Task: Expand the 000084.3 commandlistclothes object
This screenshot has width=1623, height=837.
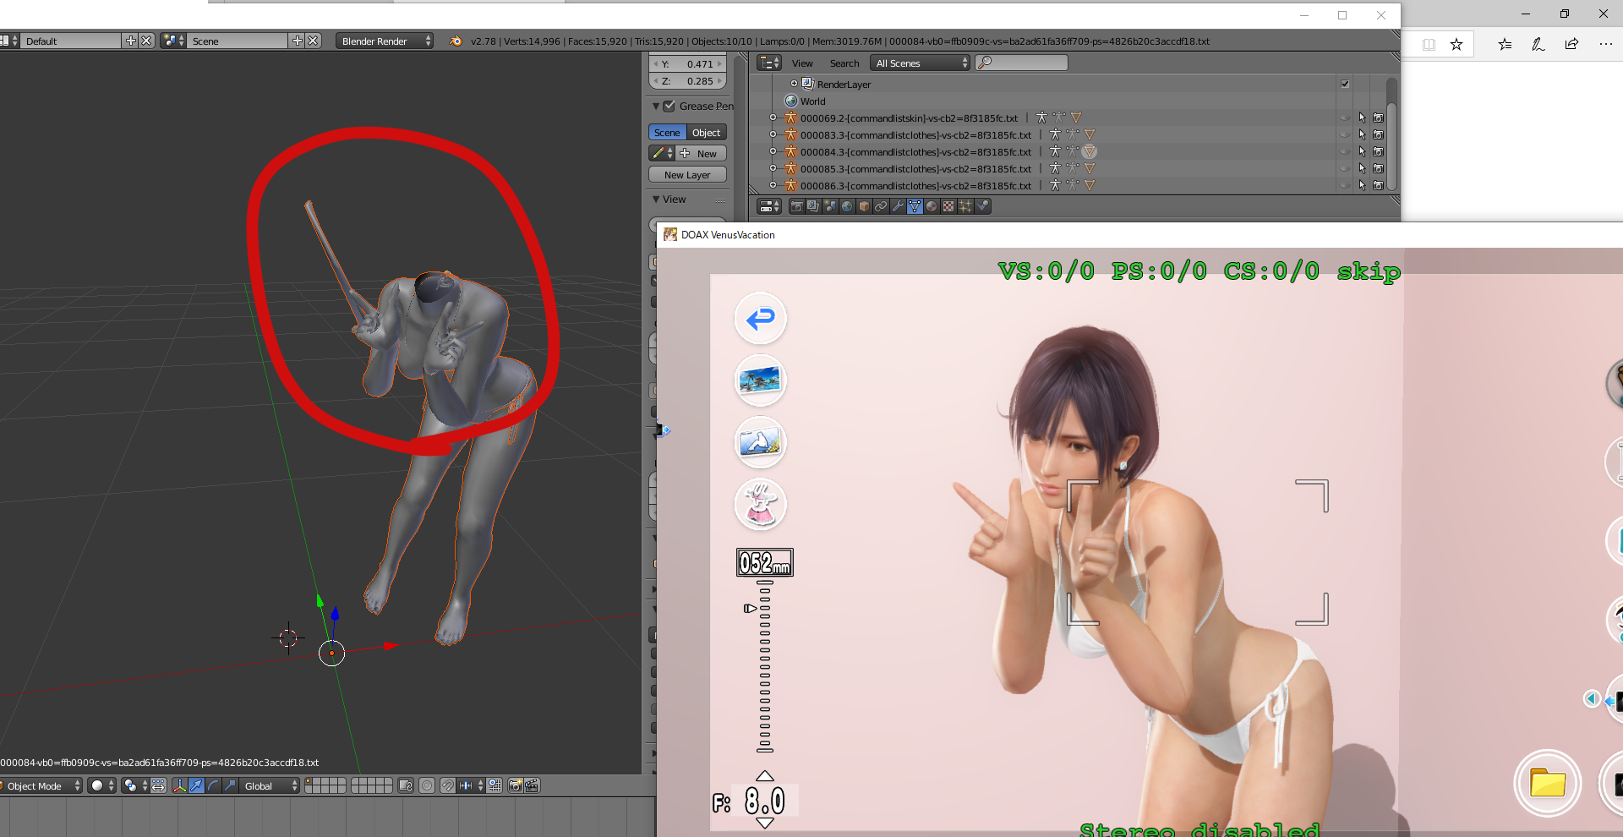Action: tap(773, 151)
